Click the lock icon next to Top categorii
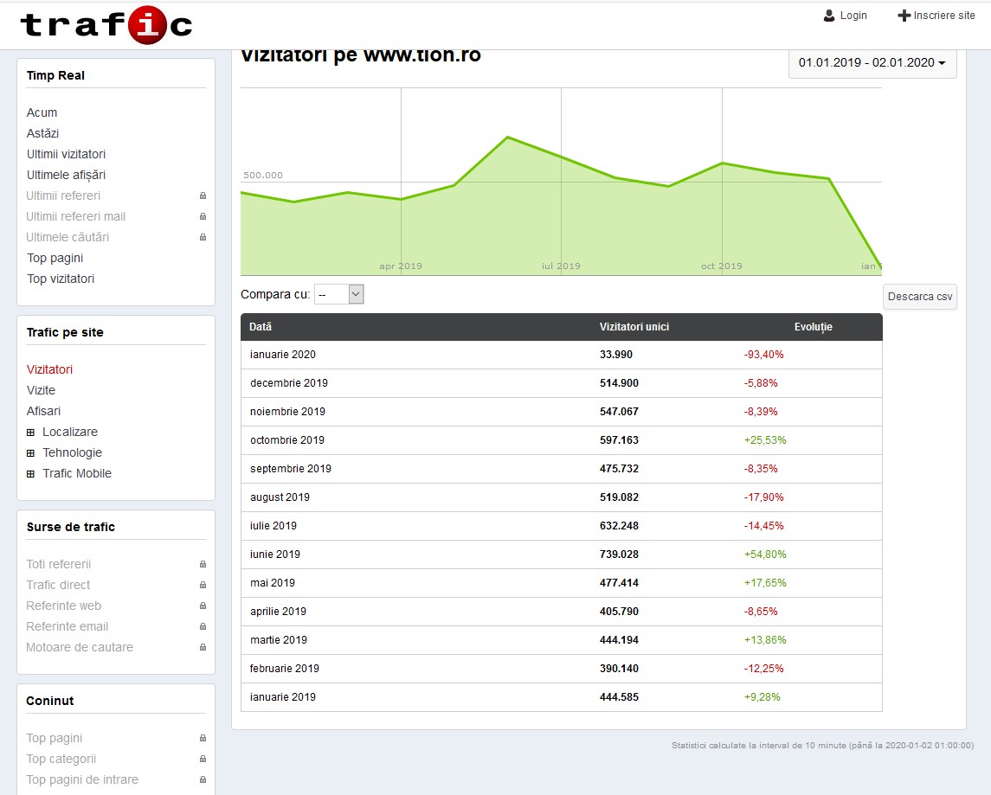The height and width of the screenshot is (795, 991). [203, 759]
